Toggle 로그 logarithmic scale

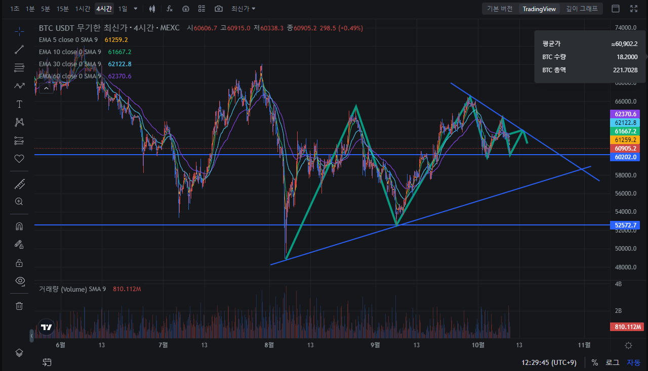pos(613,362)
